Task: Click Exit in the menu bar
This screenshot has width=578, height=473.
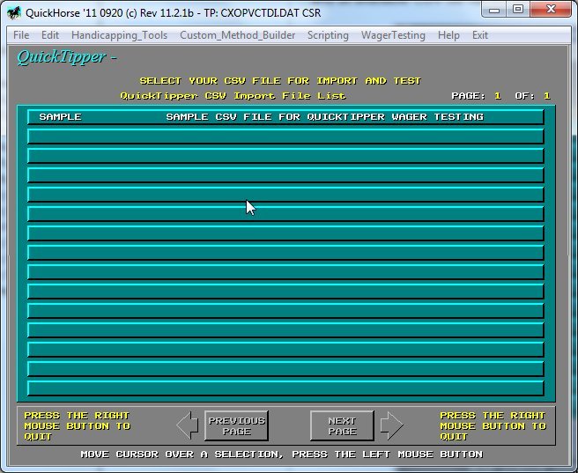Action: point(480,35)
